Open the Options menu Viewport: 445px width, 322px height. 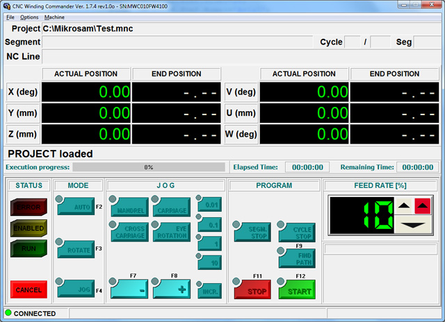point(29,17)
